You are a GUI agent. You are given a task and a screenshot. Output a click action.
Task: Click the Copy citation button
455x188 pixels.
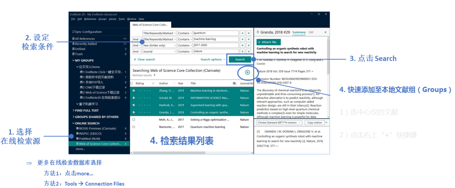coord(315,123)
